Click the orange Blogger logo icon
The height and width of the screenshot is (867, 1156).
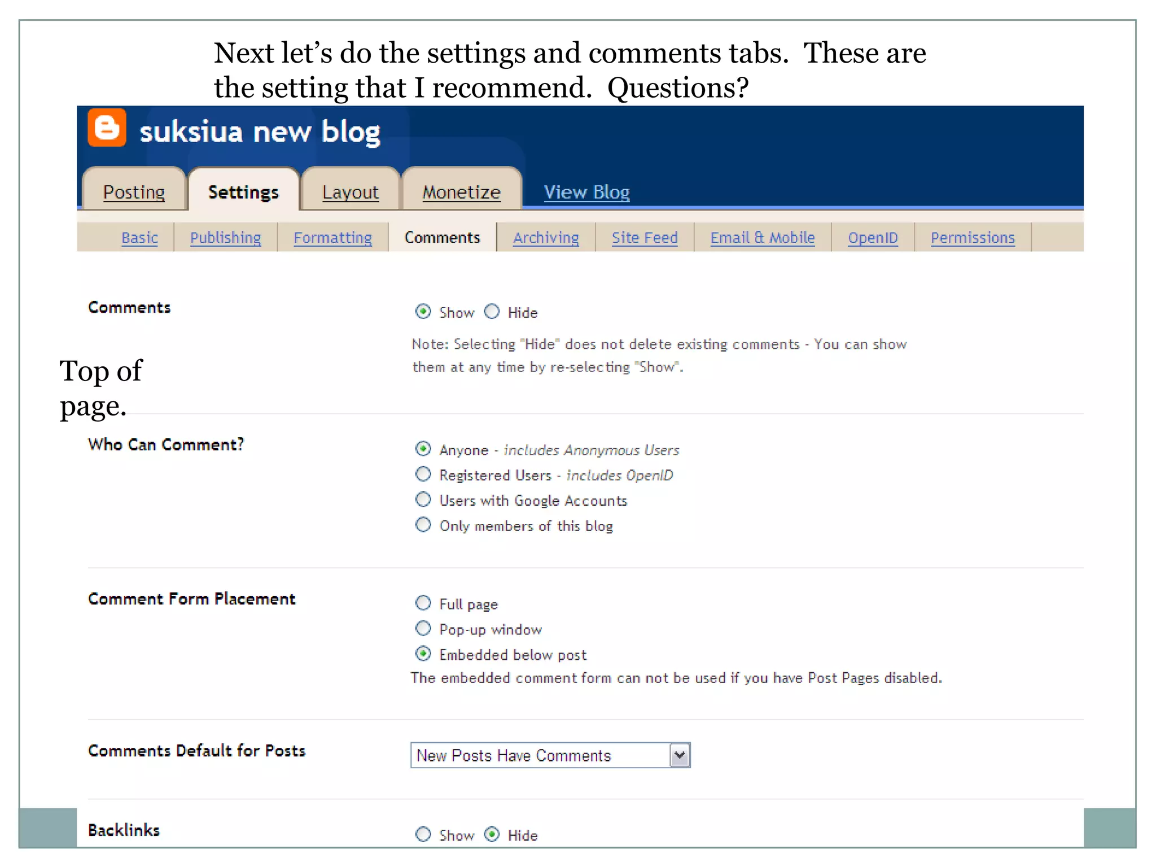click(x=107, y=128)
